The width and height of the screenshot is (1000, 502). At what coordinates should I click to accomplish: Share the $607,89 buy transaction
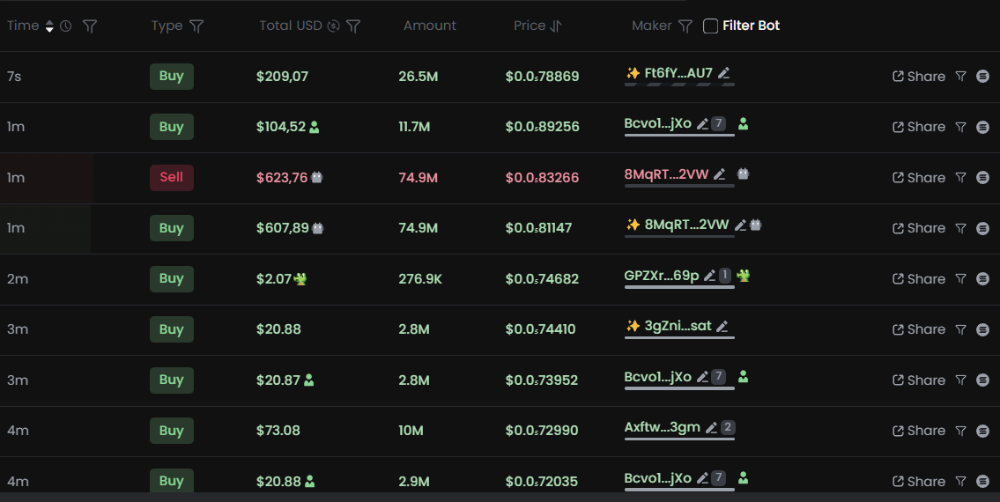point(919,228)
